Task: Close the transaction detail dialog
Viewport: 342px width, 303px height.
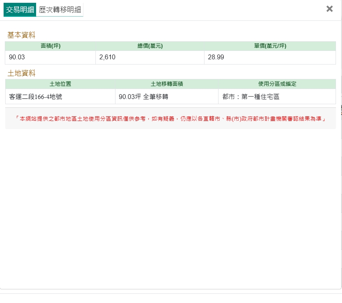Action: (x=330, y=9)
